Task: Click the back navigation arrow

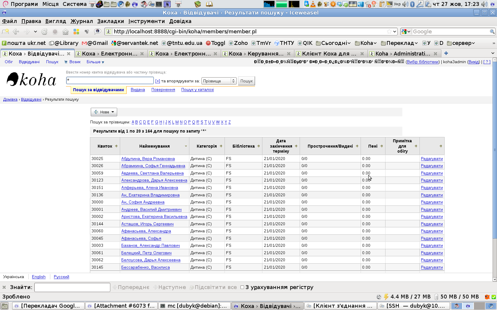Action: (16, 32)
